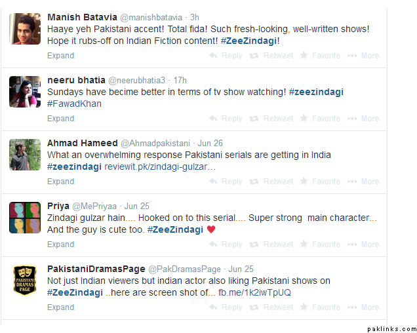Favorite Ahmad Hameed's tweet

[x=320, y=182]
